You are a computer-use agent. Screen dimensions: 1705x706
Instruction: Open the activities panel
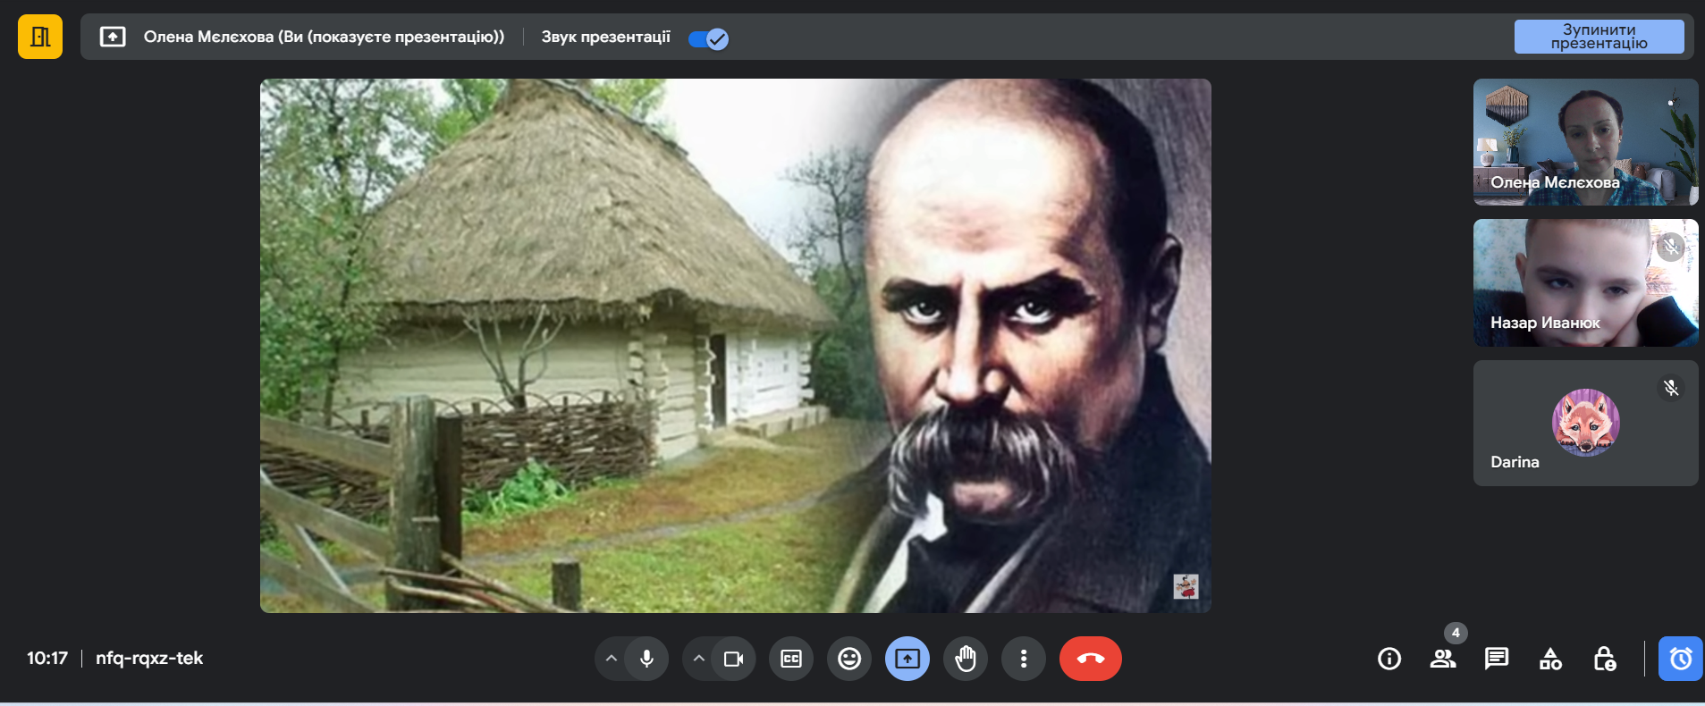[1550, 659]
